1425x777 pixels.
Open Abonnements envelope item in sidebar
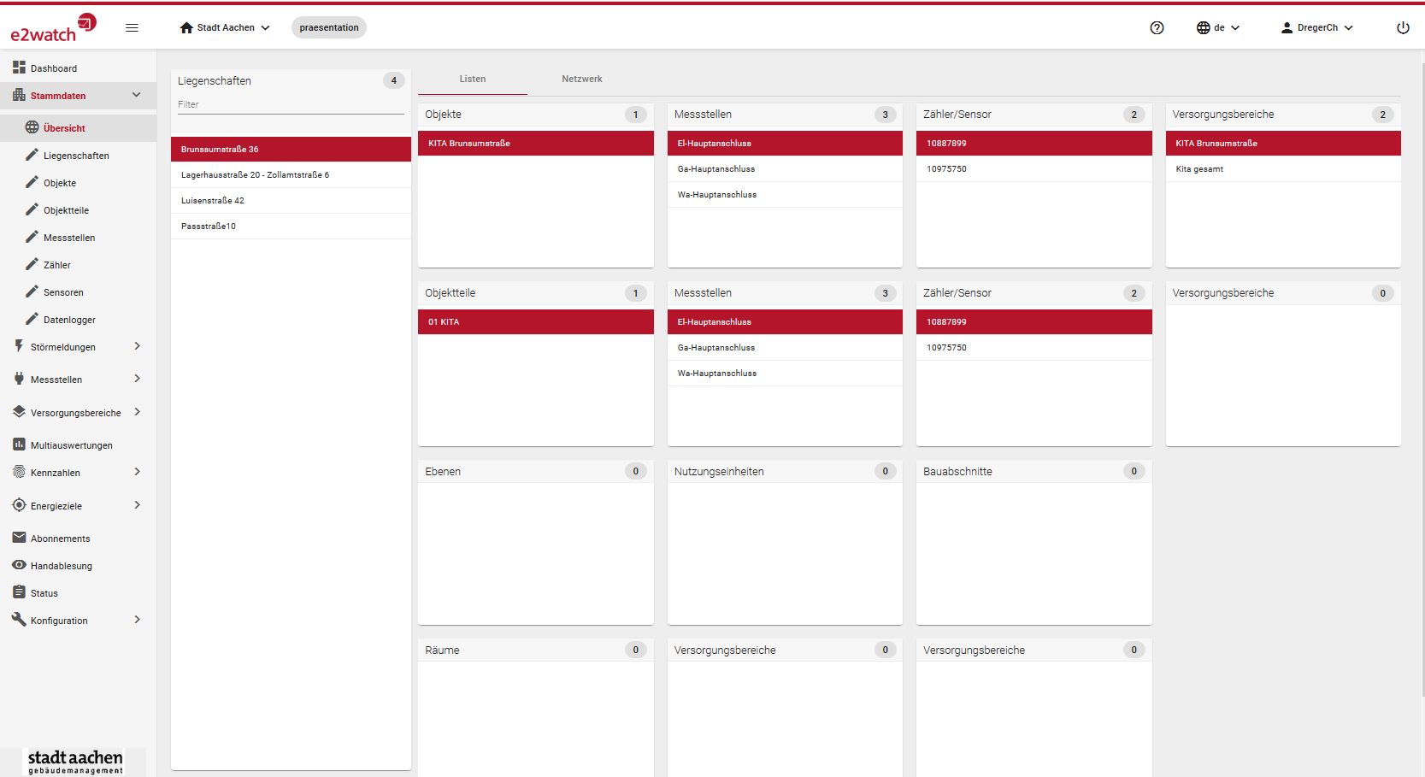pos(60,539)
